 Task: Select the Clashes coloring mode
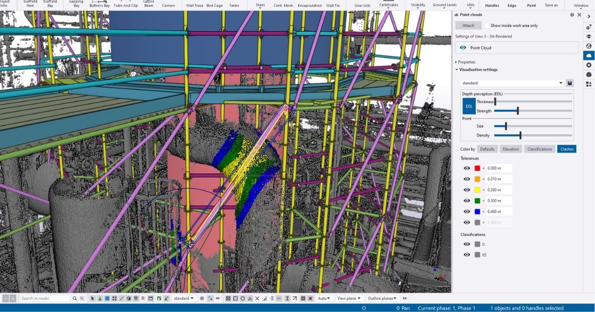click(x=566, y=149)
